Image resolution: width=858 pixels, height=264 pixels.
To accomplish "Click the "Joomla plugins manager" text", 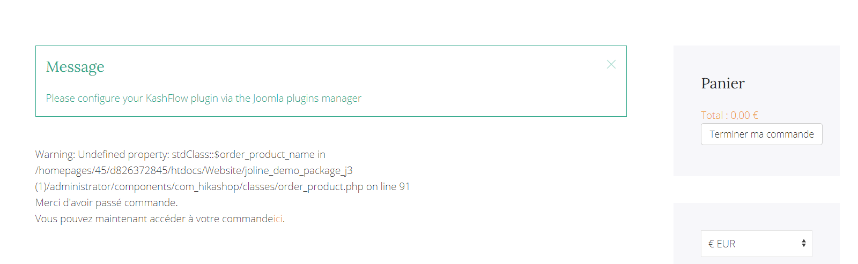I will (307, 99).
